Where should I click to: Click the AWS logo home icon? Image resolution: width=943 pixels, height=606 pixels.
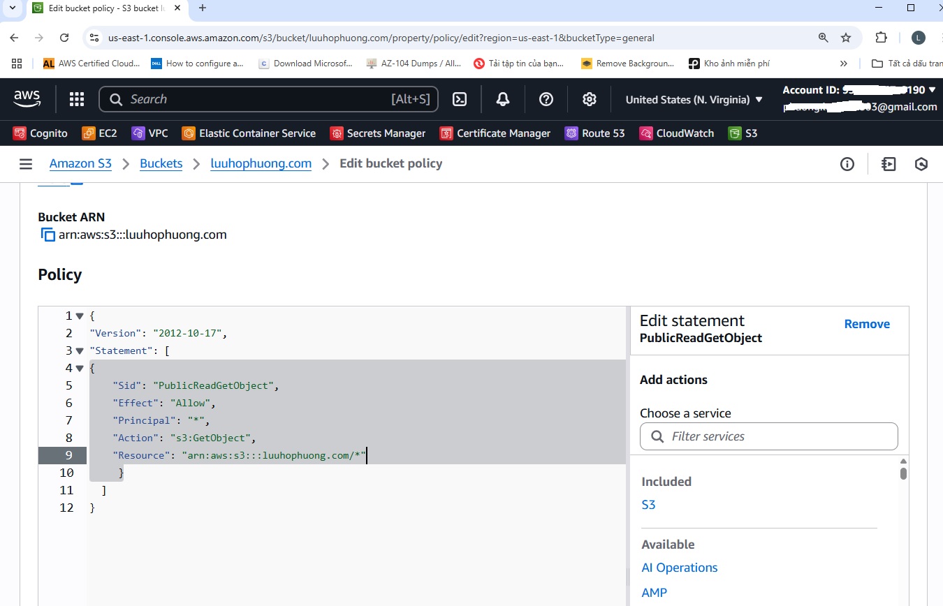tap(27, 99)
